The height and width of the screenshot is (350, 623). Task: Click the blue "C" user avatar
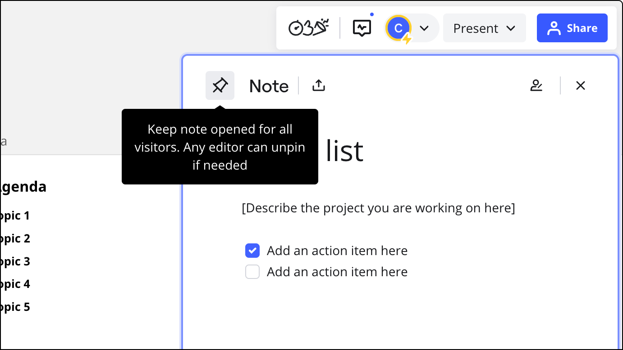pyautogui.click(x=398, y=28)
